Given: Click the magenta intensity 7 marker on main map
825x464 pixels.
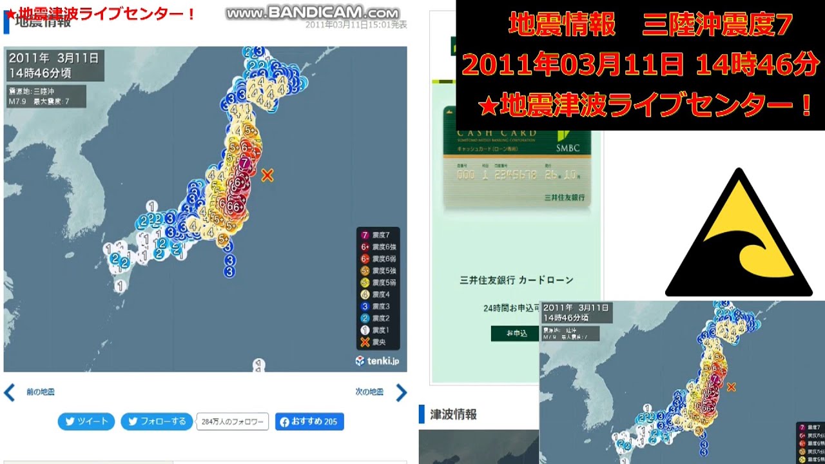Looking at the screenshot, I should 244,163.
